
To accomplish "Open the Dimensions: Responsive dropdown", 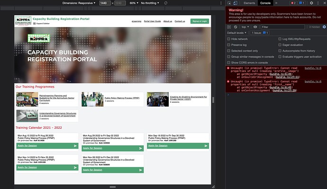I will pyautogui.click(x=79, y=3).
